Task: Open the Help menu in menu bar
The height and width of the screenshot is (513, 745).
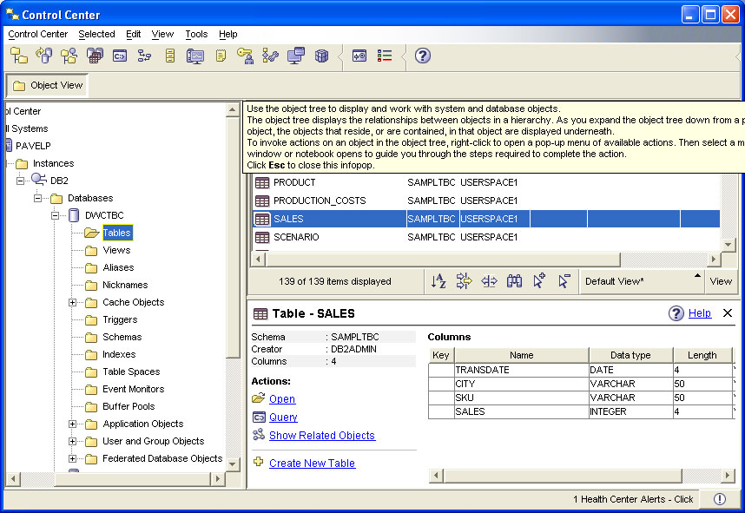Action: (x=228, y=34)
